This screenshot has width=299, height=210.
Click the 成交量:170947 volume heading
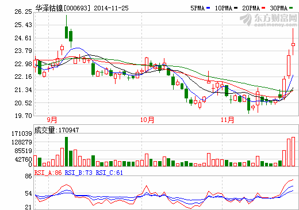click(56, 130)
